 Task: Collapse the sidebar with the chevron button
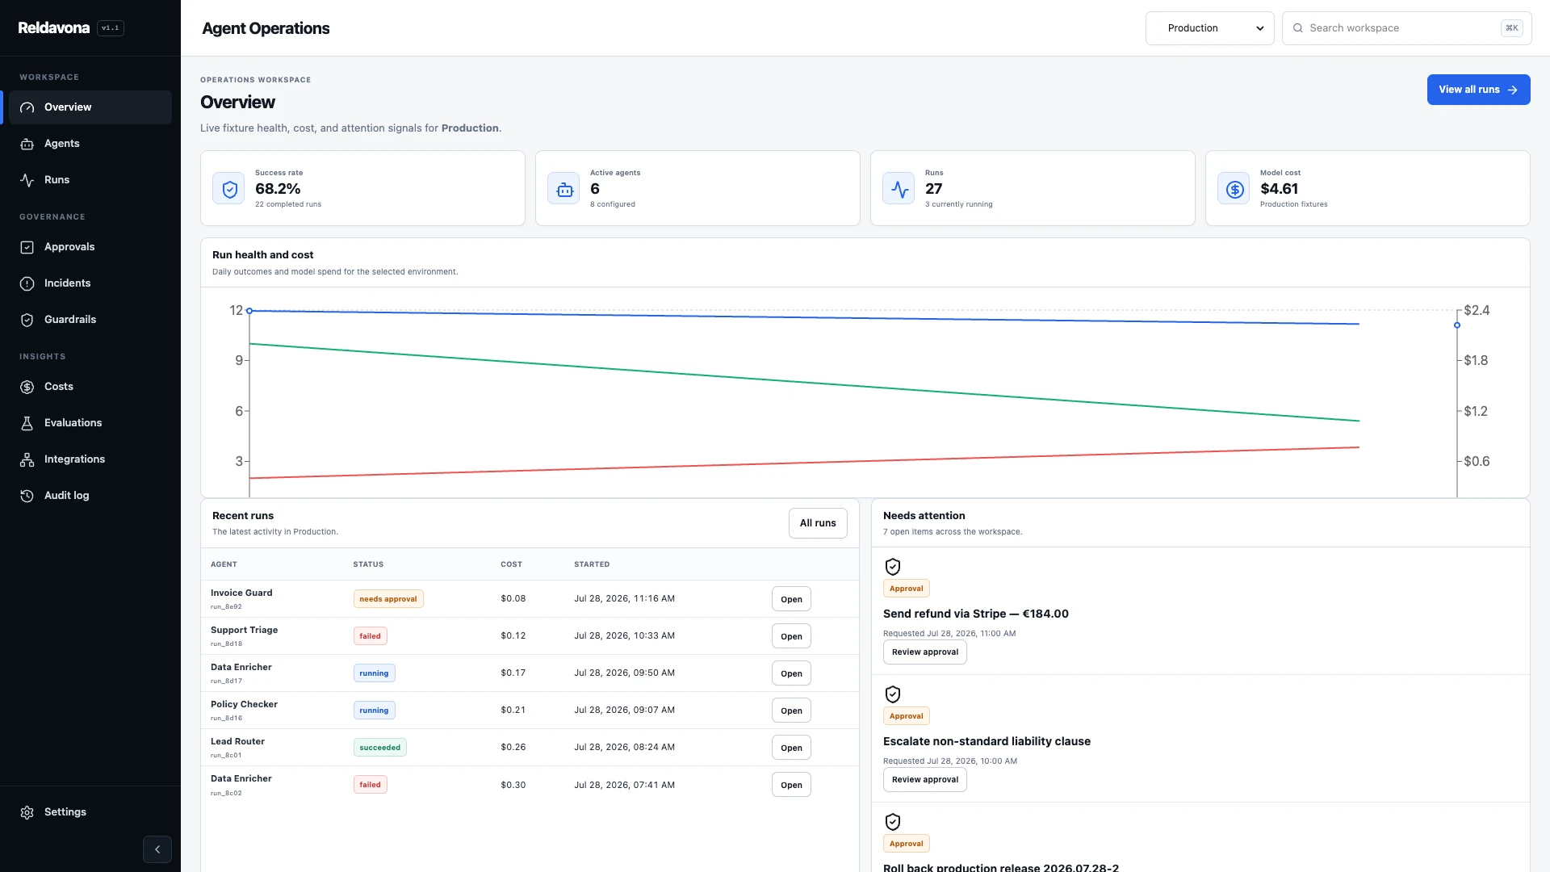(x=157, y=849)
